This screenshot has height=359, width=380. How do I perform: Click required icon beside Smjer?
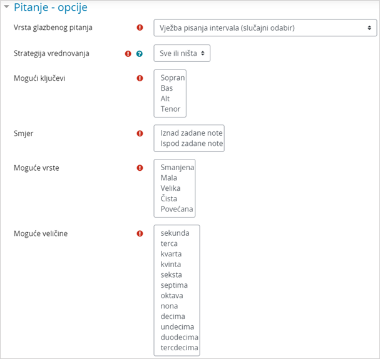[x=140, y=133]
